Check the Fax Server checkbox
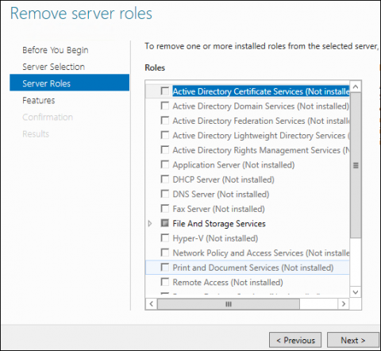The height and width of the screenshot is (351, 381). [165, 209]
